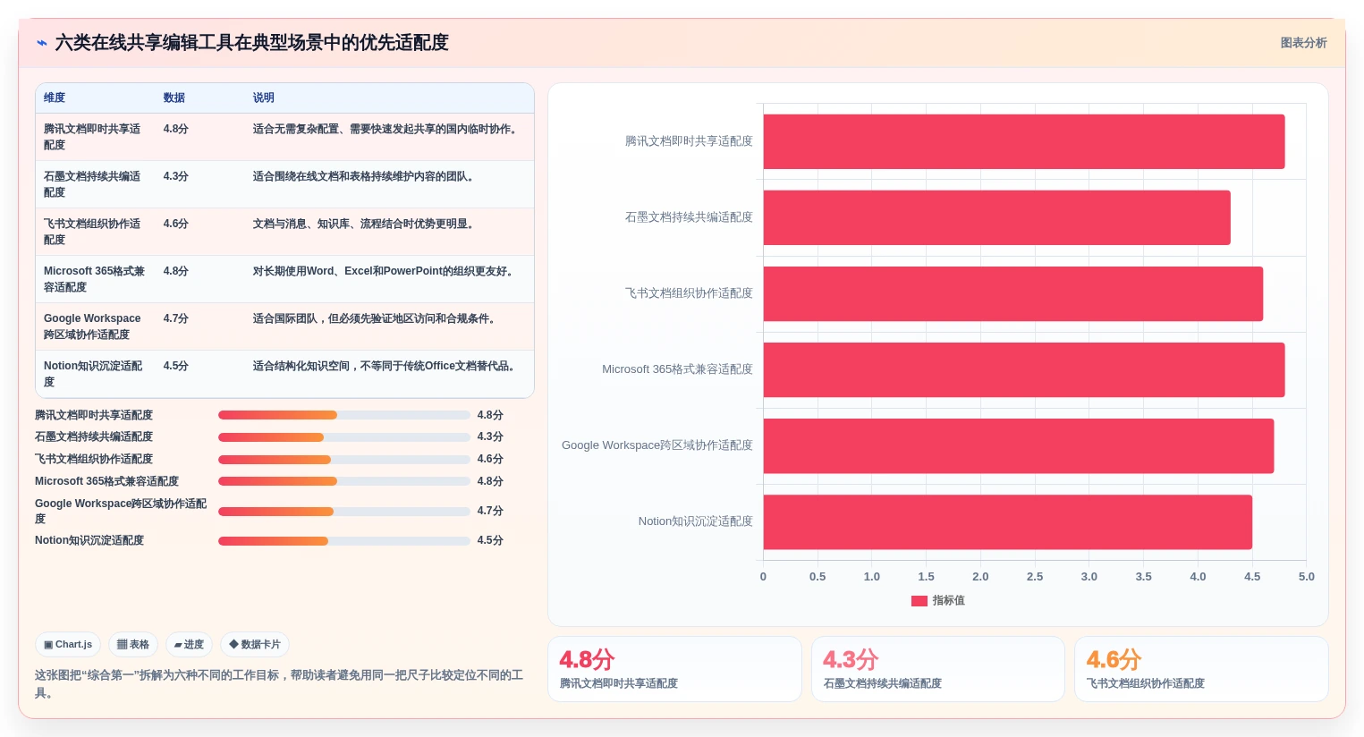This screenshot has width=1364, height=737.
Task: Click the 4.8分 腾讯文档 data card
Action: [674, 669]
